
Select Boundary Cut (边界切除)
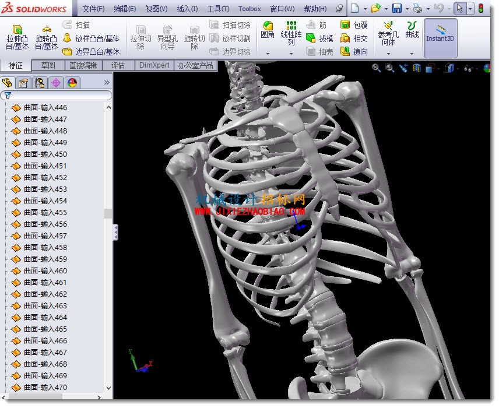[x=230, y=51]
